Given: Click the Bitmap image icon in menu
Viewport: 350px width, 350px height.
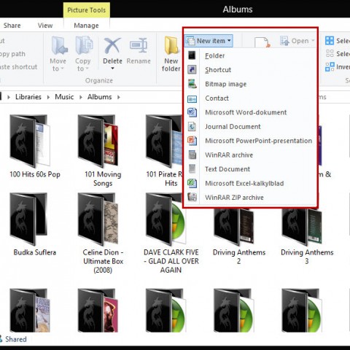Looking at the screenshot, I should click(192, 84).
